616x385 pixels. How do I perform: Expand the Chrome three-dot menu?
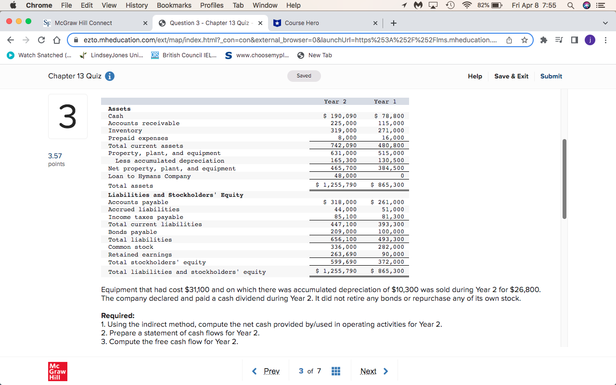[605, 40]
